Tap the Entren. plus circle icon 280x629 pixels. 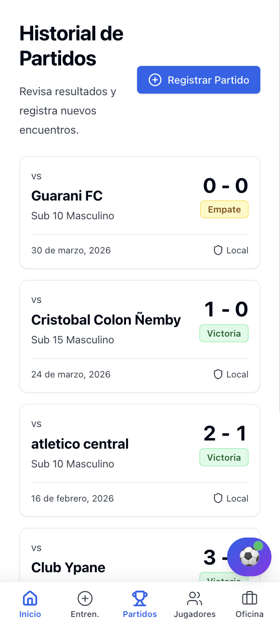click(x=85, y=598)
